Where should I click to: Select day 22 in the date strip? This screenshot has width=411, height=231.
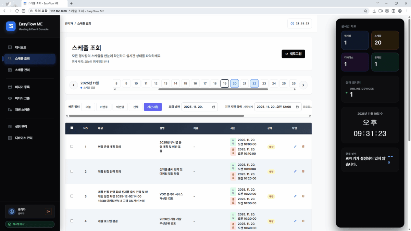coord(254,84)
